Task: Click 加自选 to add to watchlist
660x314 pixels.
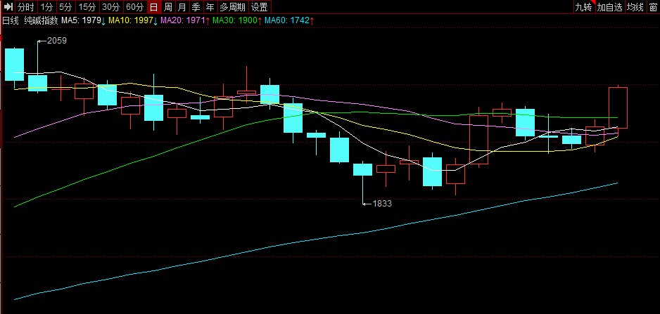Action: 609,7
